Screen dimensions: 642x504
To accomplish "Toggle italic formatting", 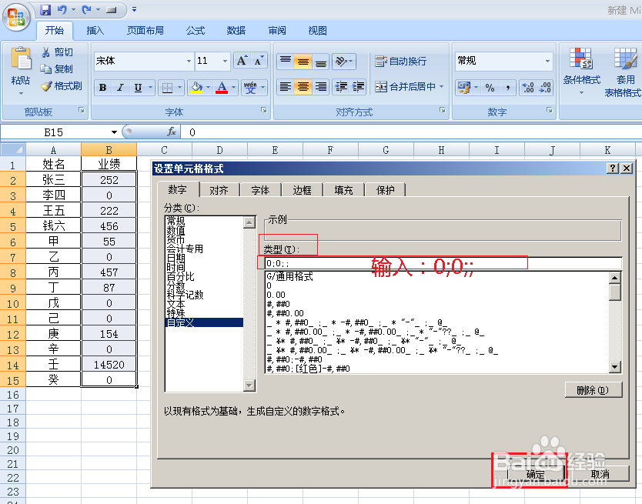I will point(120,87).
